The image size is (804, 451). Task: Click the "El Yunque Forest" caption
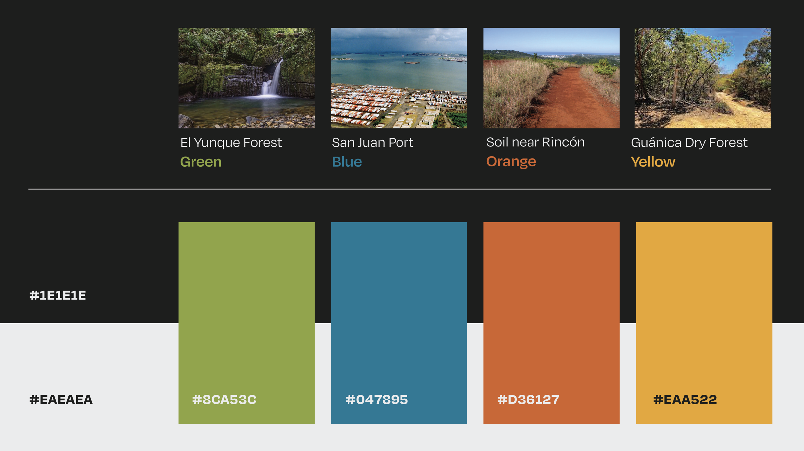coord(231,142)
